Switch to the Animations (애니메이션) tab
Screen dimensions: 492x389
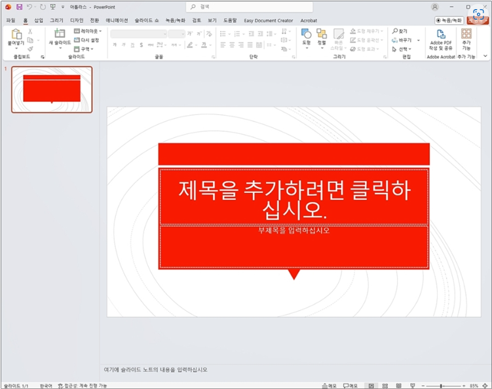[x=117, y=20]
